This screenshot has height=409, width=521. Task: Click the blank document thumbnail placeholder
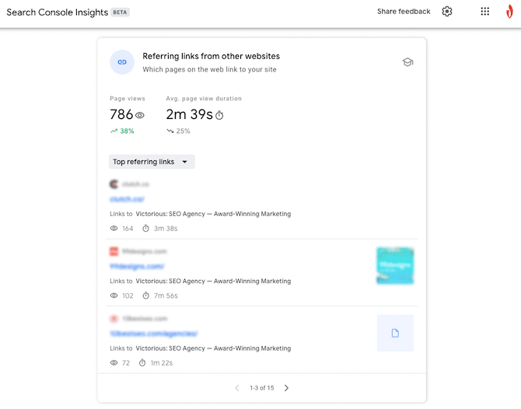coord(395,333)
